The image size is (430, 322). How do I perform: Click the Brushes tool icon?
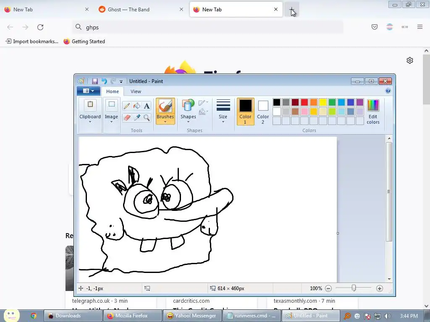[x=165, y=106]
